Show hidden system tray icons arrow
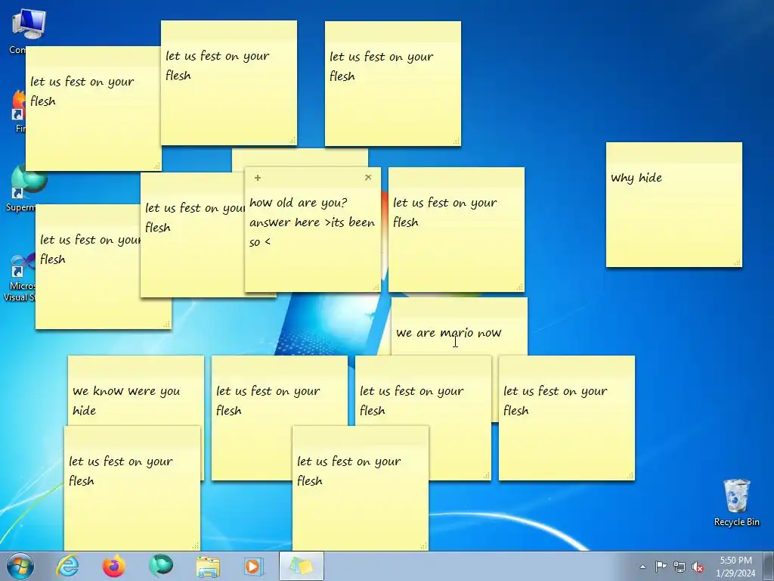The height and width of the screenshot is (581, 774). 642,567
